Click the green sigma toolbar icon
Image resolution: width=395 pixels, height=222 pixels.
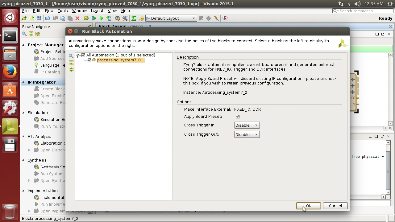coord(134,18)
